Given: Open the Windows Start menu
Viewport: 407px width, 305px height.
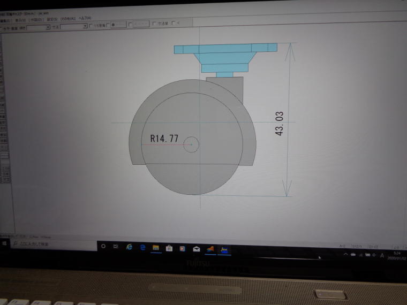Looking at the screenshot, I should 4,243.
